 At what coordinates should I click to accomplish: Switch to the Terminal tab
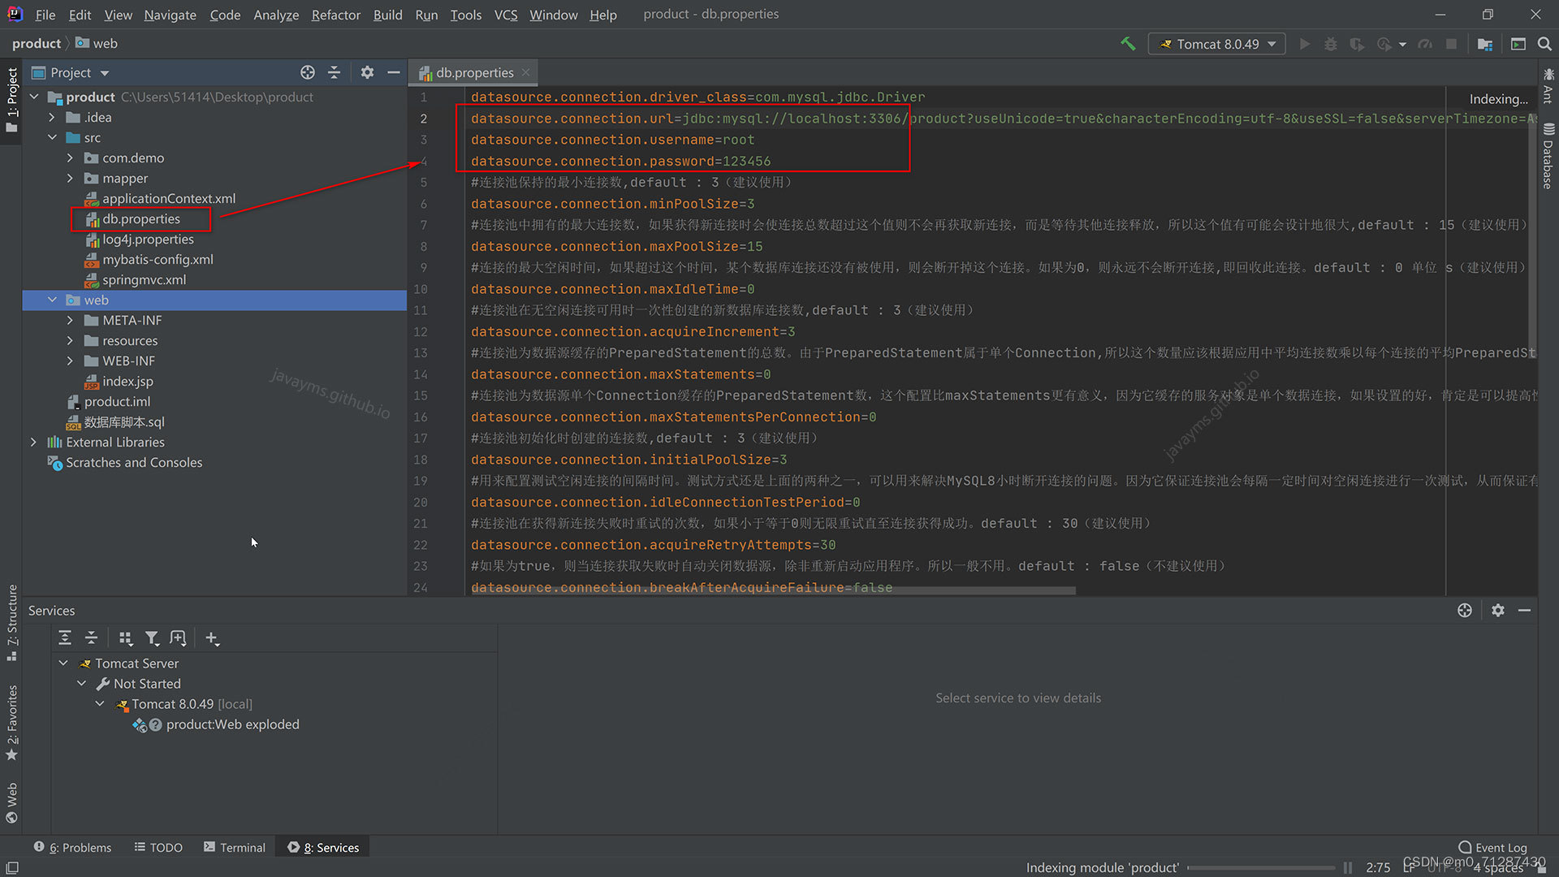pos(234,847)
